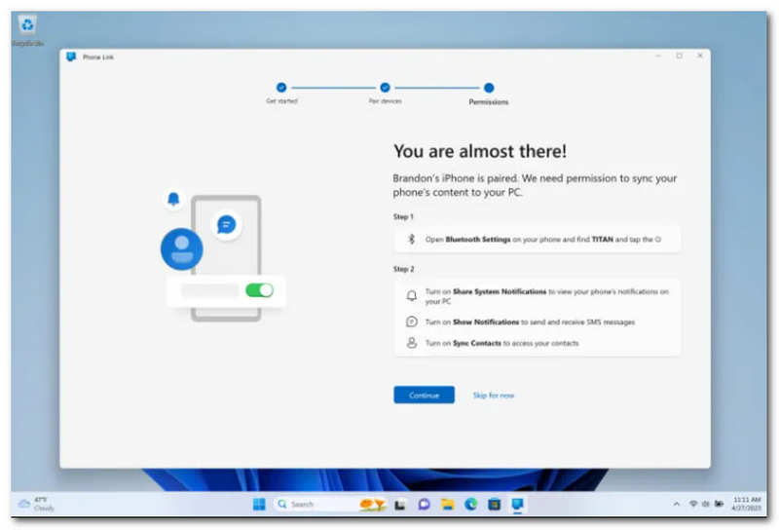Click the contact avatar in the phone illustration
The width and height of the screenshot is (779, 530).
click(x=182, y=249)
